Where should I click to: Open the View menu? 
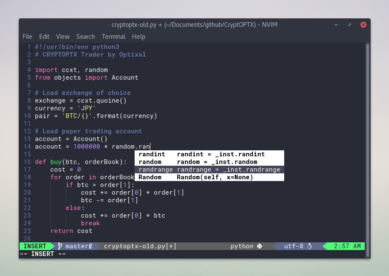point(63,37)
